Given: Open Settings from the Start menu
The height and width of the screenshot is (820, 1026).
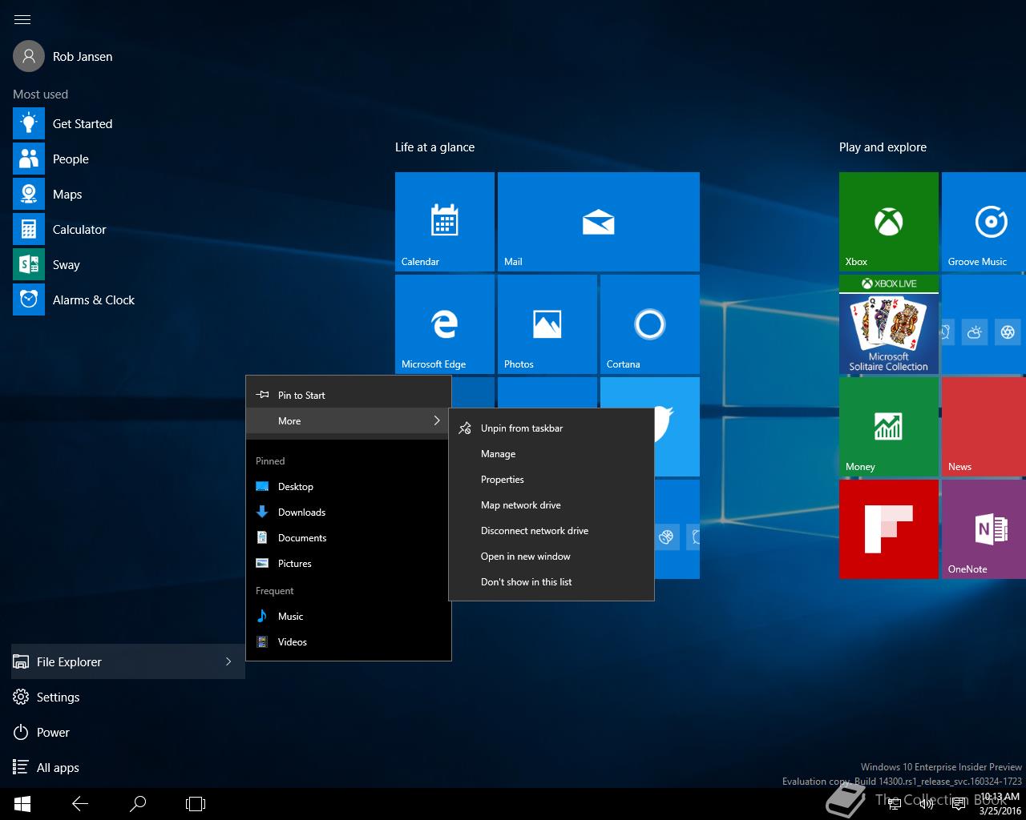Looking at the screenshot, I should click(x=128, y=697).
